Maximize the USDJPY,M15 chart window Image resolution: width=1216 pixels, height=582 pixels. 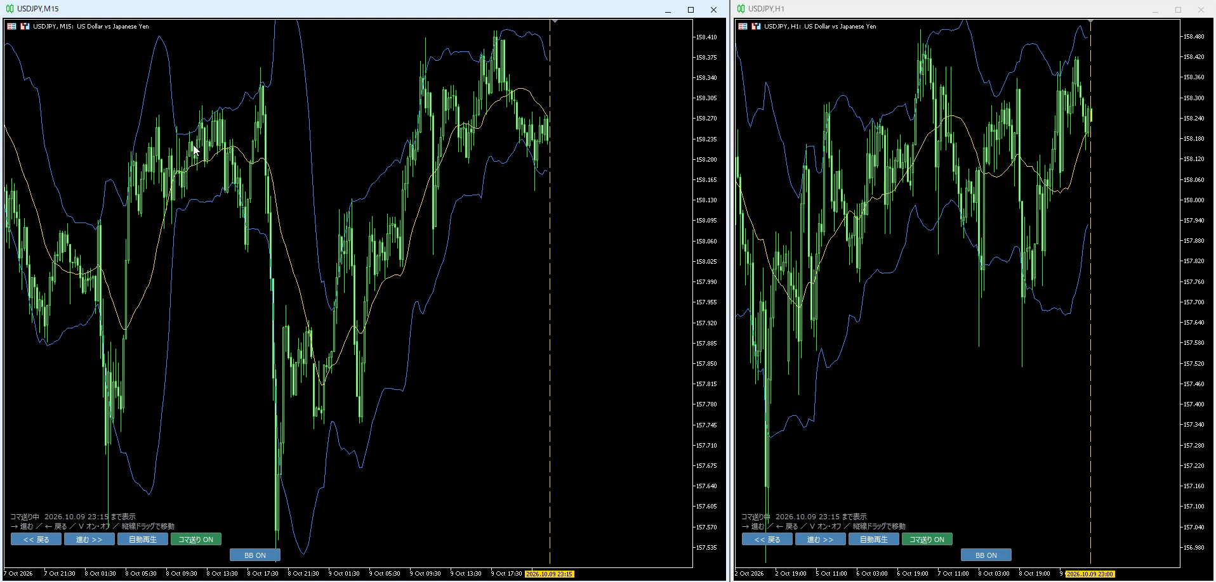point(691,10)
